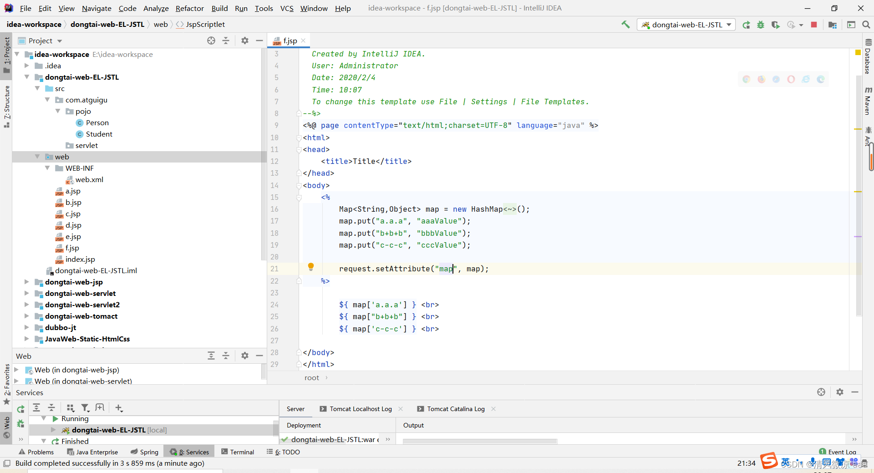Toggle the 8: Services bottom tool button
Image resolution: width=874 pixels, height=473 pixels.
tap(189, 452)
